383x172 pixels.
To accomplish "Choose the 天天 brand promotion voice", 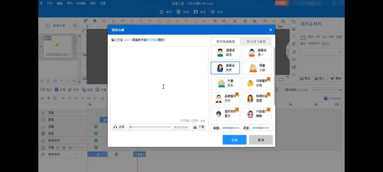I will [x=225, y=98].
